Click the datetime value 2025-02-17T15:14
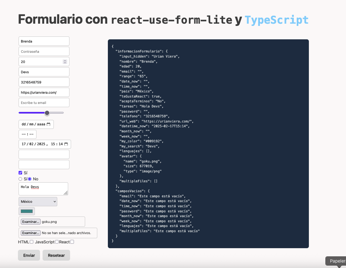 [x=170, y=126]
